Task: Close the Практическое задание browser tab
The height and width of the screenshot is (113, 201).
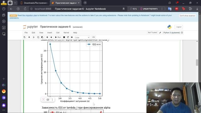Action: pos(79,3)
